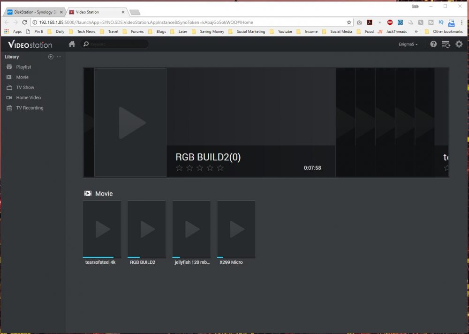Open Other bookmarks folder
This screenshot has width=469, height=334.
click(444, 31)
